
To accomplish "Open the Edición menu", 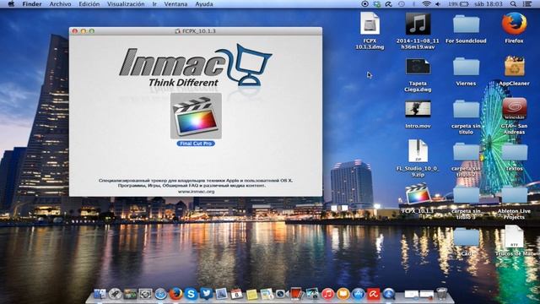I will click(89, 4).
